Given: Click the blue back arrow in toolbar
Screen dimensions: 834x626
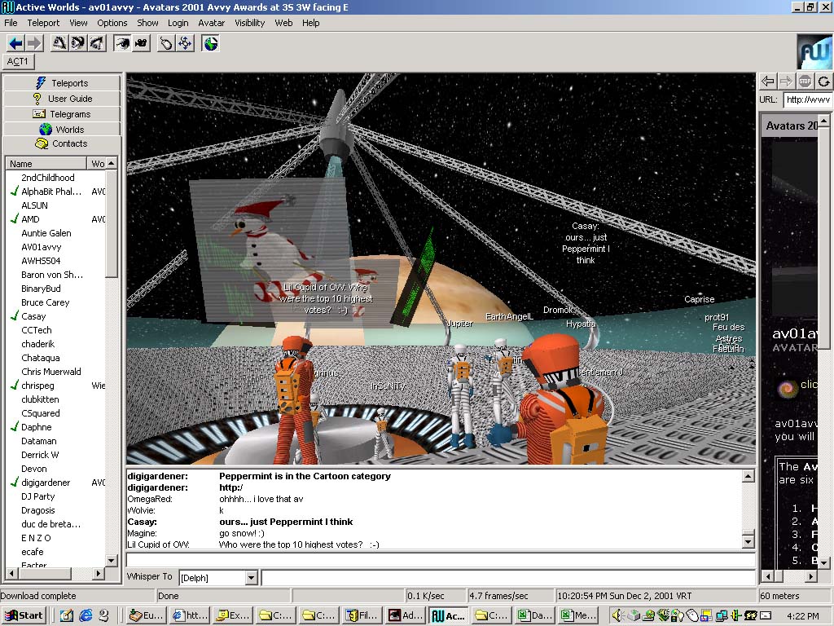Looking at the screenshot, I should pyautogui.click(x=15, y=43).
